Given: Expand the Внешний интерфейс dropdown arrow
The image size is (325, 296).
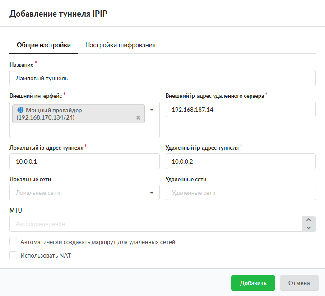Looking at the screenshot, I should (152, 110).
